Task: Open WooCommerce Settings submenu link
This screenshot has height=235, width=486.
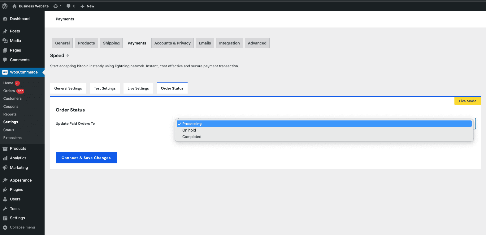Action: coord(11,122)
